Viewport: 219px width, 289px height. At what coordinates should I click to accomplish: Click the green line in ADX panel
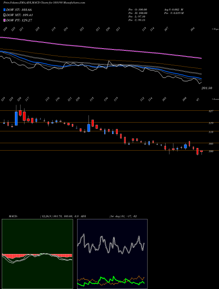[111, 282]
